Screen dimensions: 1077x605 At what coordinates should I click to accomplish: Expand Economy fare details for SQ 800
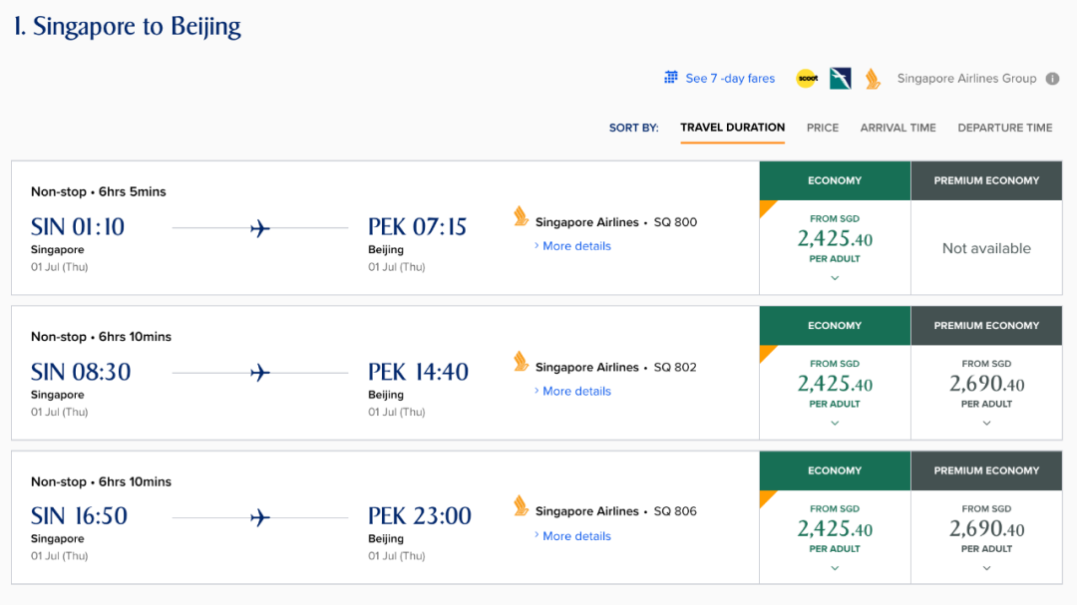(x=835, y=278)
